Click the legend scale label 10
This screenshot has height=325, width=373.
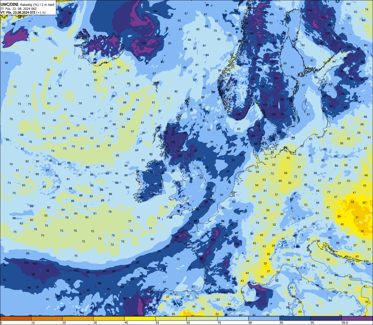pyautogui.click(x=33, y=323)
